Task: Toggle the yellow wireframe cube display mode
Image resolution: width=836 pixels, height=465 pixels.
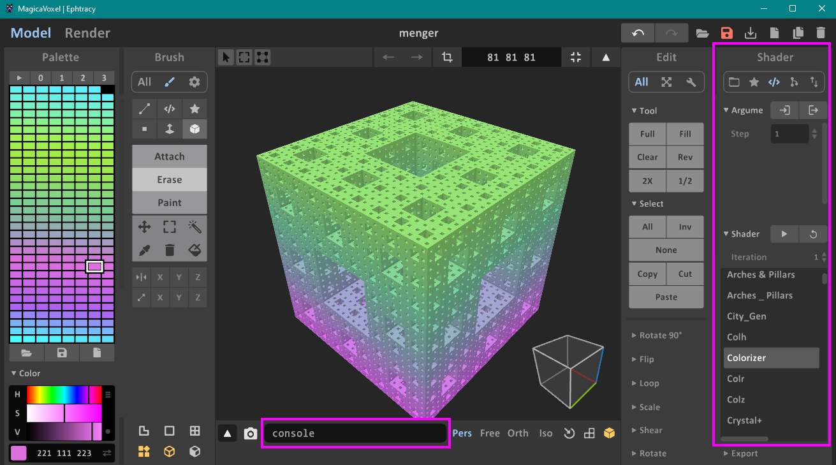Action: coord(169,451)
